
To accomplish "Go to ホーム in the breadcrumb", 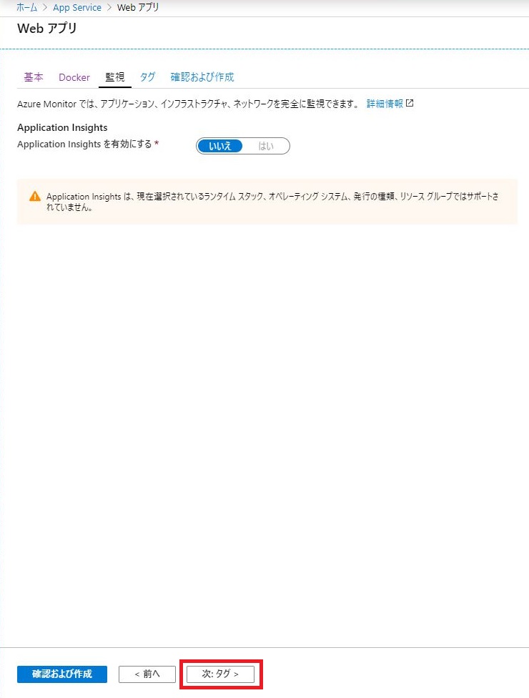I will [27, 8].
